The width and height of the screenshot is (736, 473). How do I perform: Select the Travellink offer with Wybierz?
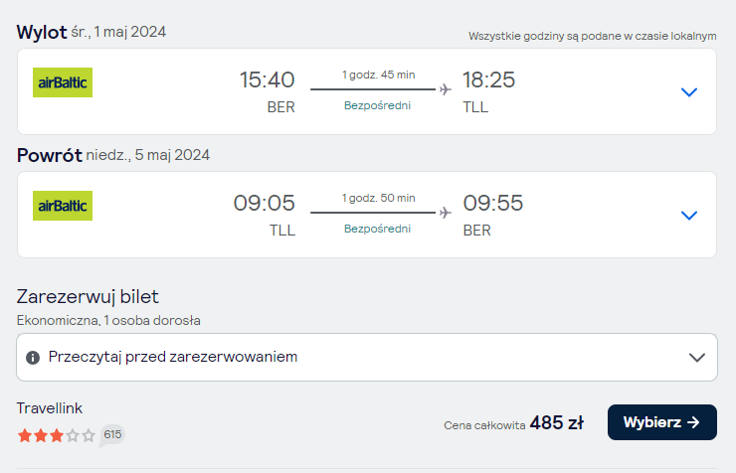(x=661, y=422)
